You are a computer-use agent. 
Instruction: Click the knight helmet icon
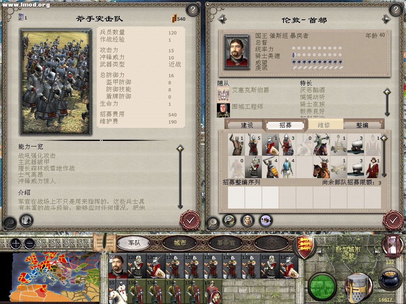tap(358, 287)
